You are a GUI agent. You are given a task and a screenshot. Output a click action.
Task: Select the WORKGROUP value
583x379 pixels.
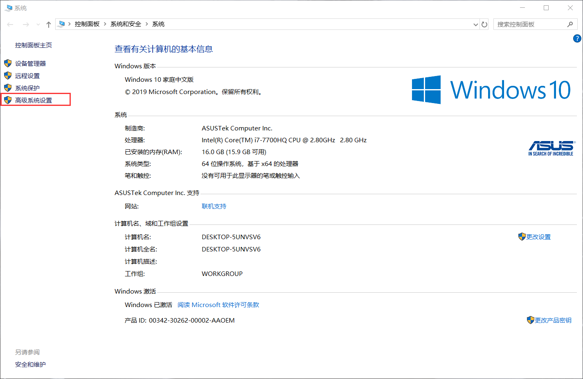222,274
